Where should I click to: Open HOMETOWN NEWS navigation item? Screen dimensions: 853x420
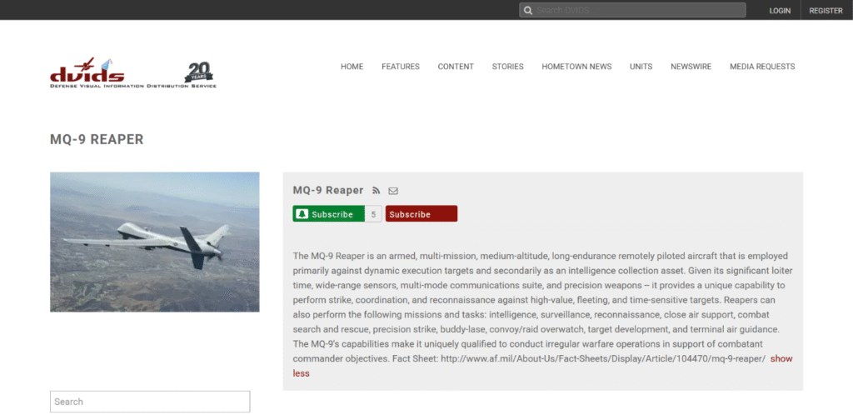click(576, 67)
